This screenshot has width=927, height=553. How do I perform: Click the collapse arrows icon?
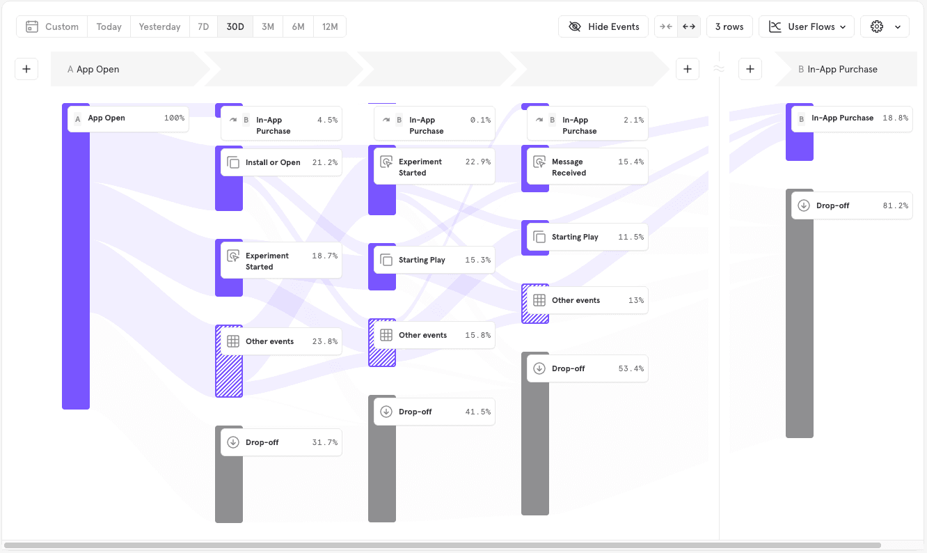[666, 26]
